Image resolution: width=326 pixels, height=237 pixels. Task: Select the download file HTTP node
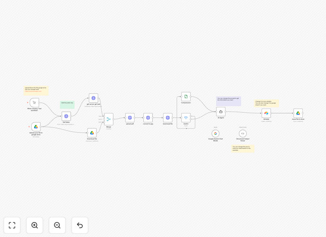tap(168, 118)
